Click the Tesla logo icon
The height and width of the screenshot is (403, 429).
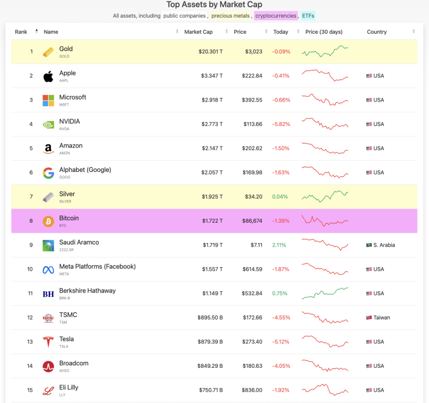(x=48, y=342)
